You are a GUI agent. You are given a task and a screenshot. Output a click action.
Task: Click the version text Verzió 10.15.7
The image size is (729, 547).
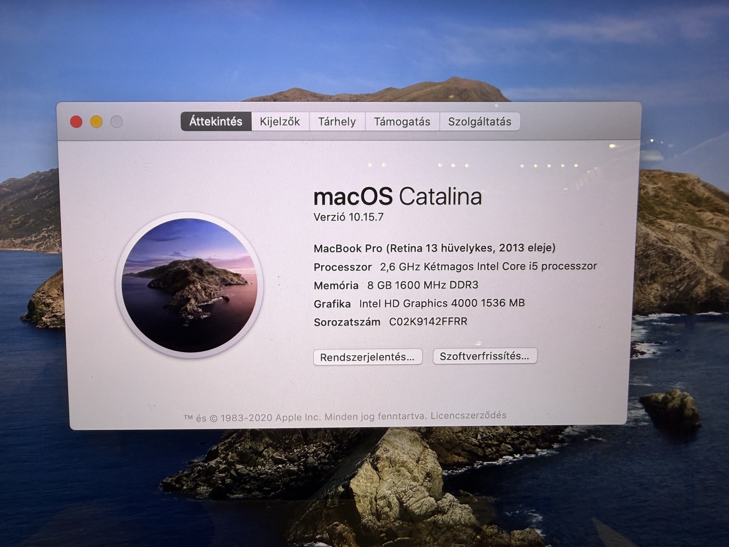click(x=348, y=217)
